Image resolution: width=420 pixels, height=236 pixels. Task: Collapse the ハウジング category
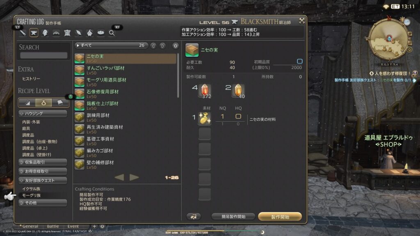(x=43, y=114)
